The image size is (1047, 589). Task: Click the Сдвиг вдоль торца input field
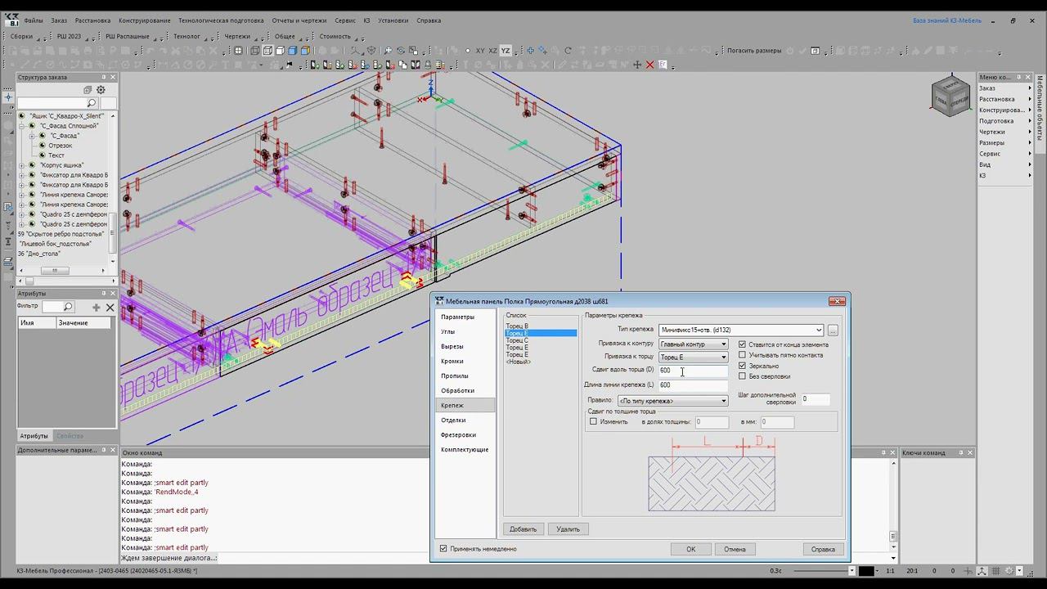(x=692, y=371)
